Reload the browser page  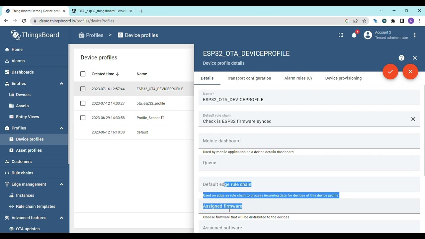(24, 21)
